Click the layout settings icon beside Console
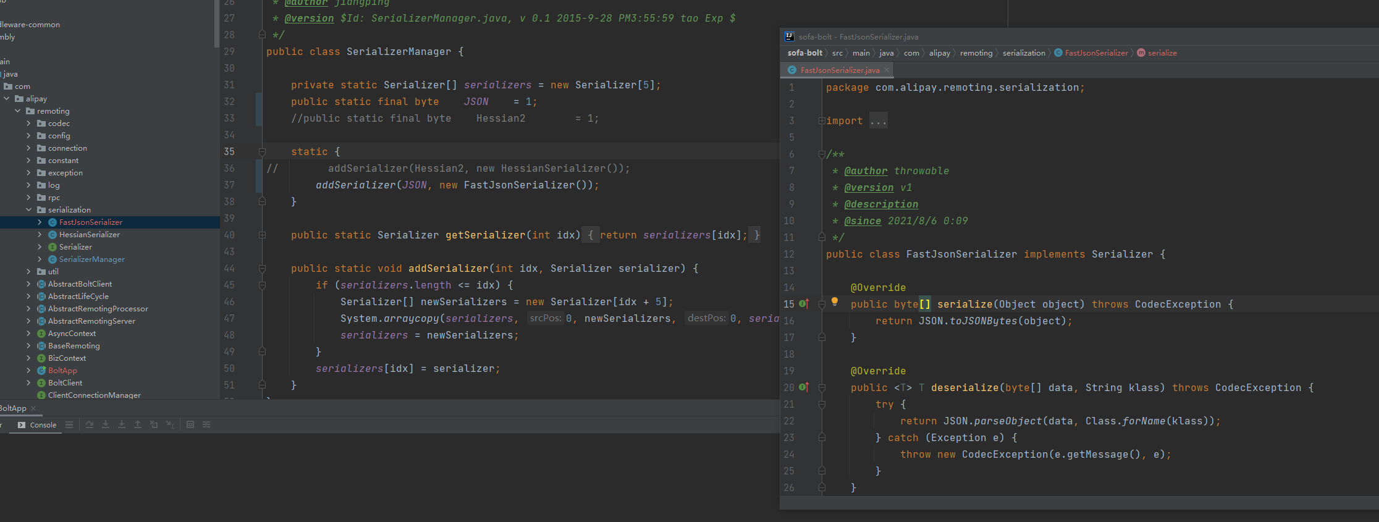This screenshot has height=522, width=1379. coord(69,425)
